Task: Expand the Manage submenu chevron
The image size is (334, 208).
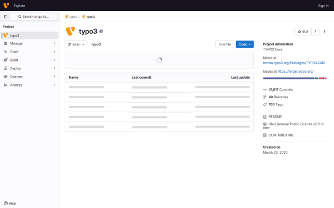Action: (x=55, y=43)
